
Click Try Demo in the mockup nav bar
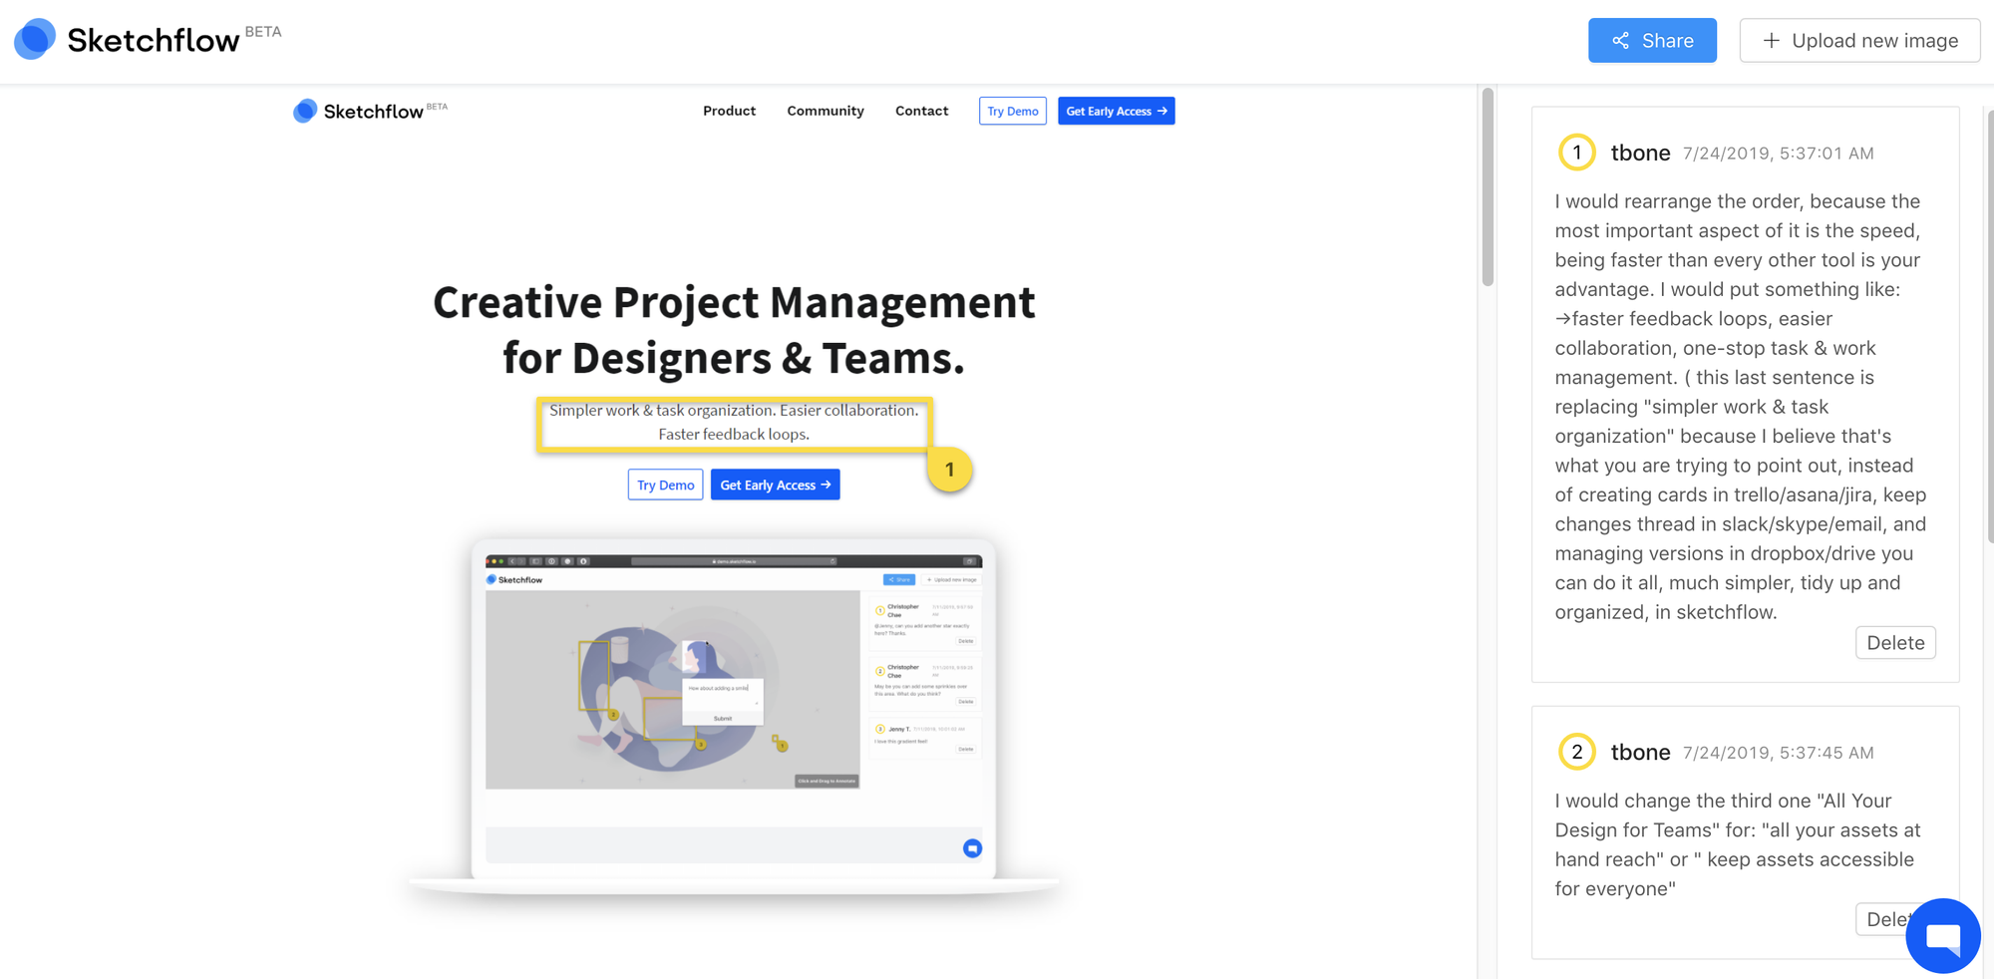tap(1013, 111)
